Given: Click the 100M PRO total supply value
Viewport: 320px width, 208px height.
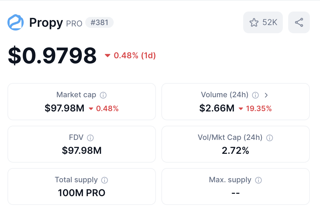Looking at the screenshot, I should 82,193.
